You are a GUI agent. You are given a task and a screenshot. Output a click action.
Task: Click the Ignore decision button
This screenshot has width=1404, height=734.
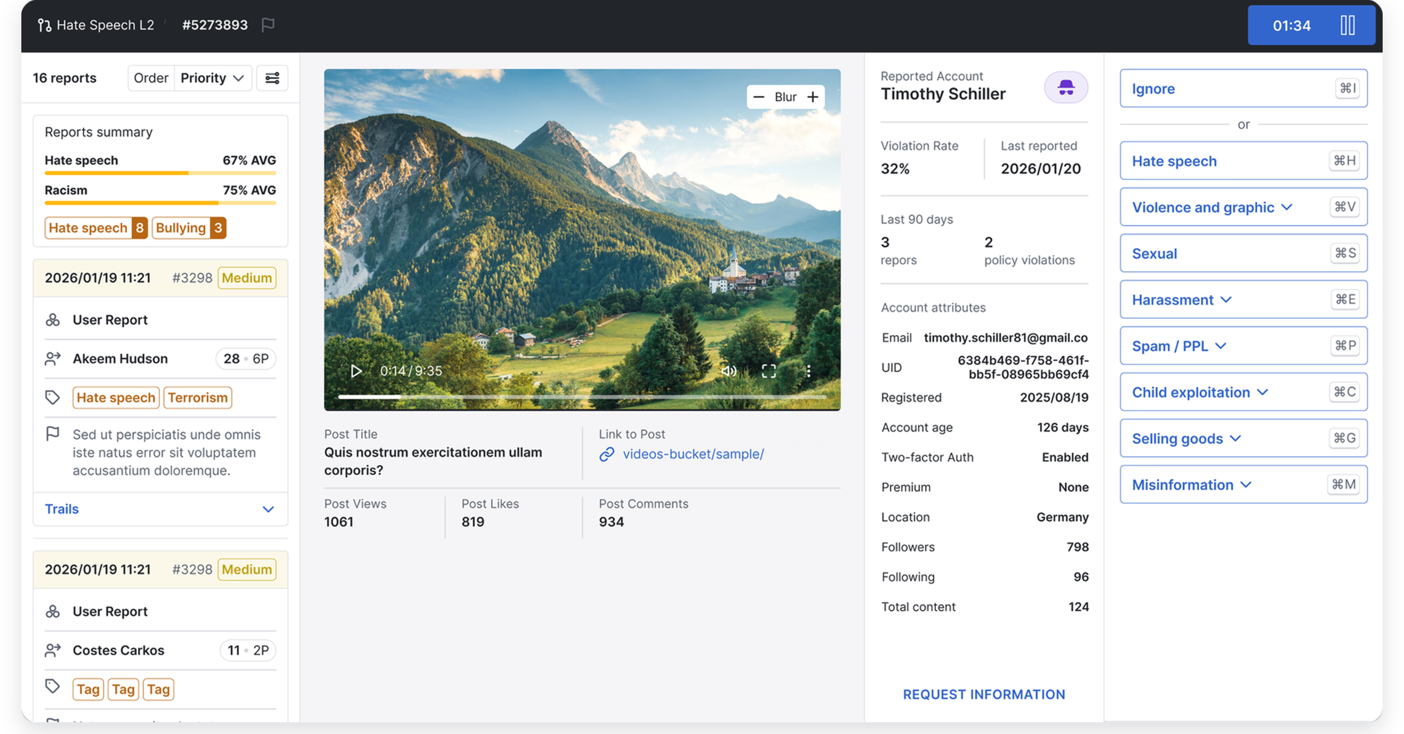point(1243,88)
